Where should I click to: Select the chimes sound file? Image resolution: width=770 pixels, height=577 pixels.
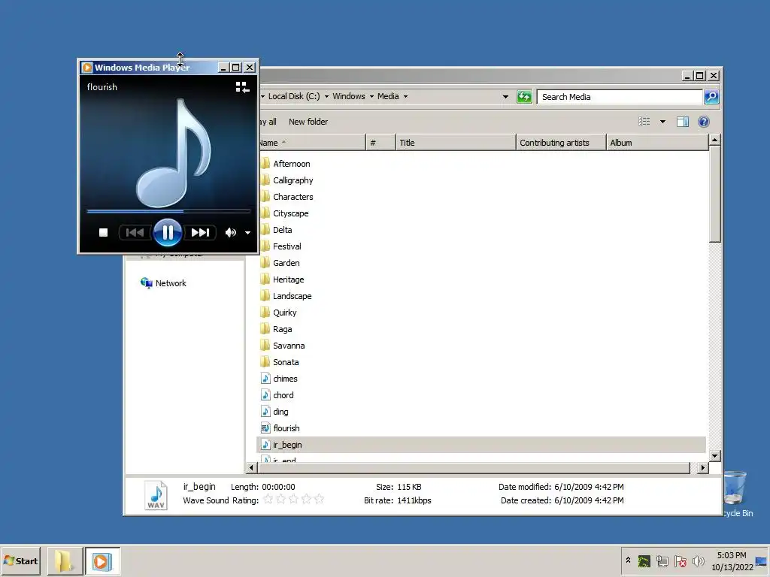click(285, 379)
